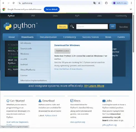Viewport: 136px width, 132px height.
Task: Choose Alternative Implementations in Downloads submenu
Action: (34, 80)
